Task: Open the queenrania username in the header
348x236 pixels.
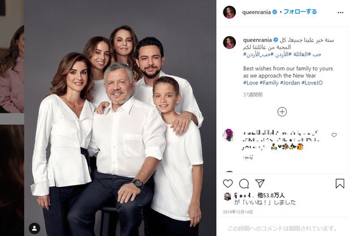Action: pos(256,12)
